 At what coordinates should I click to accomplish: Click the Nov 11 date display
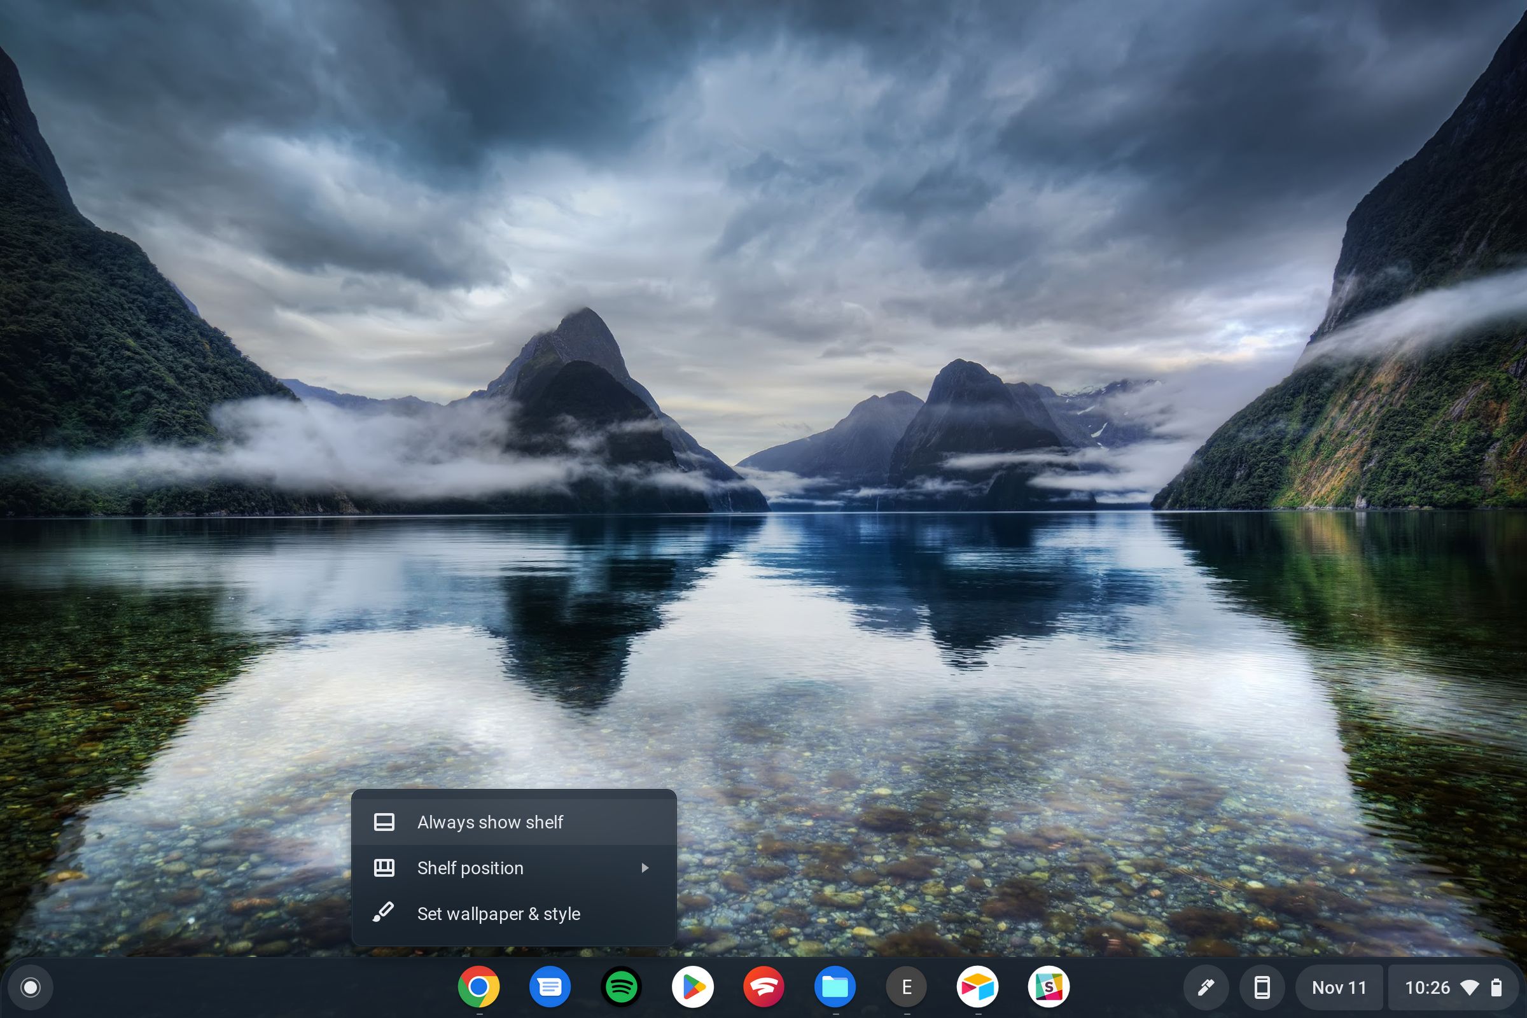(x=1339, y=987)
